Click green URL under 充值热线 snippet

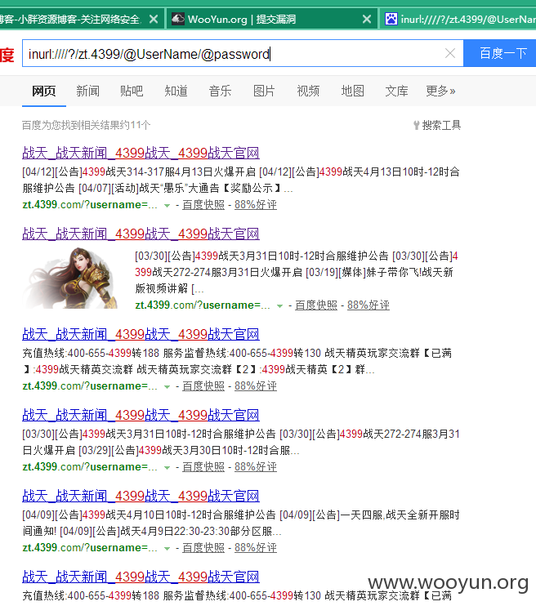click(x=90, y=386)
